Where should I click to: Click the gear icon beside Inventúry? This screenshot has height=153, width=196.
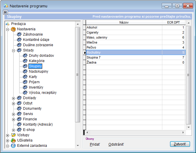tap(25, 87)
